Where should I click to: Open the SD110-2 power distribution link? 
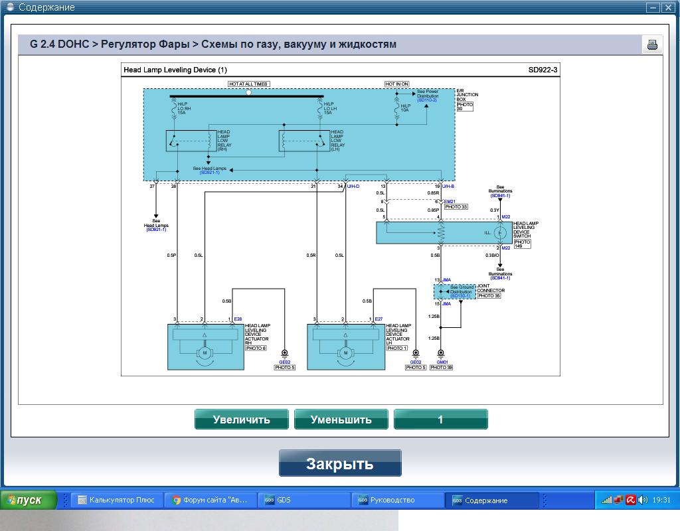[427, 100]
